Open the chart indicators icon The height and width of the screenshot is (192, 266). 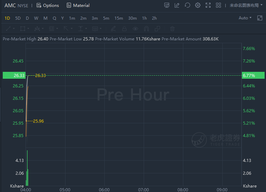pyautogui.click(x=167, y=5)
